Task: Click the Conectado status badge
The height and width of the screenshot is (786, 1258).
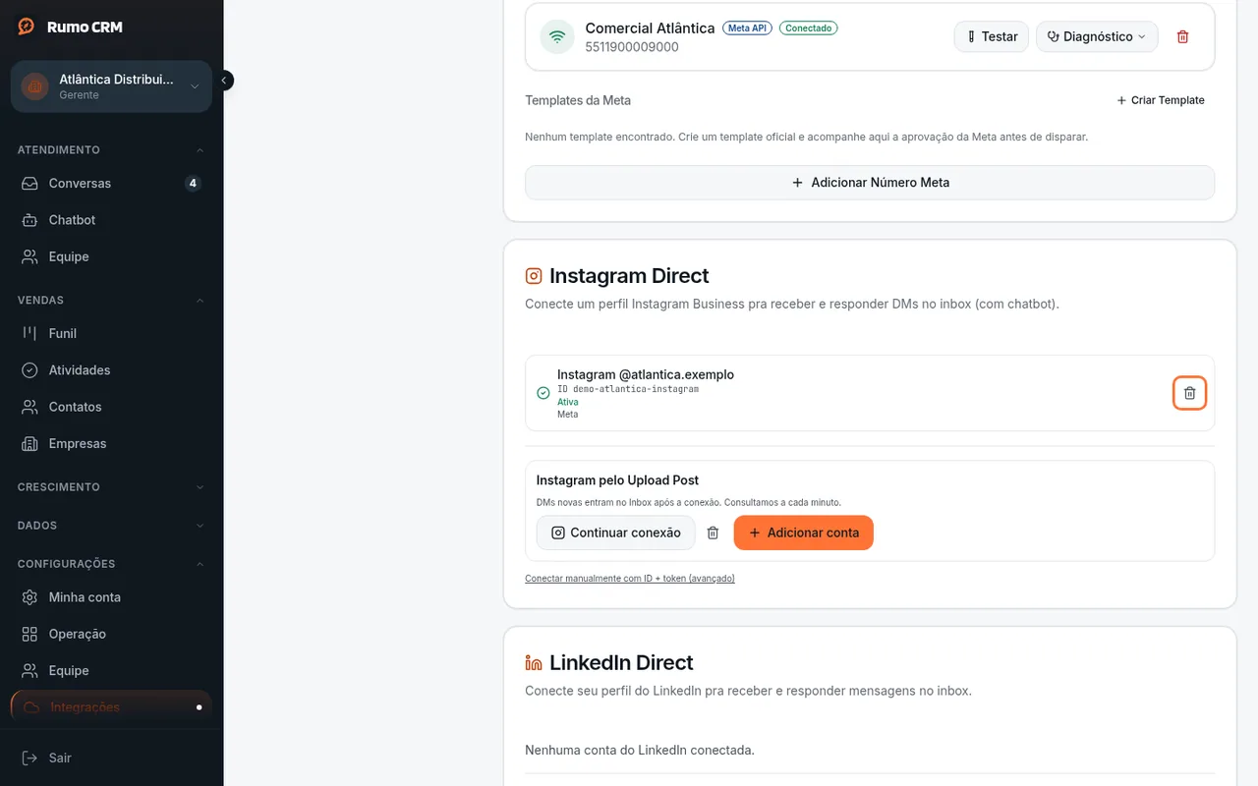Action: (808, 28)
